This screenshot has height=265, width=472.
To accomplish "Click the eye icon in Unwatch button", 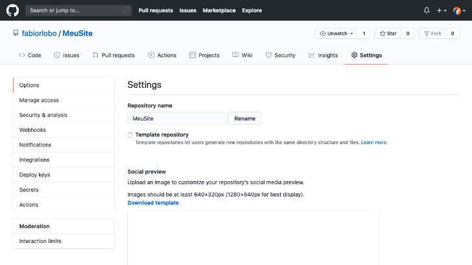I will [323, 34].
